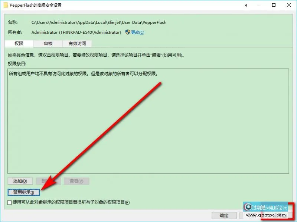297x222 pixels.
Task: Click the 添加 (Add) button
Action: 20,181
